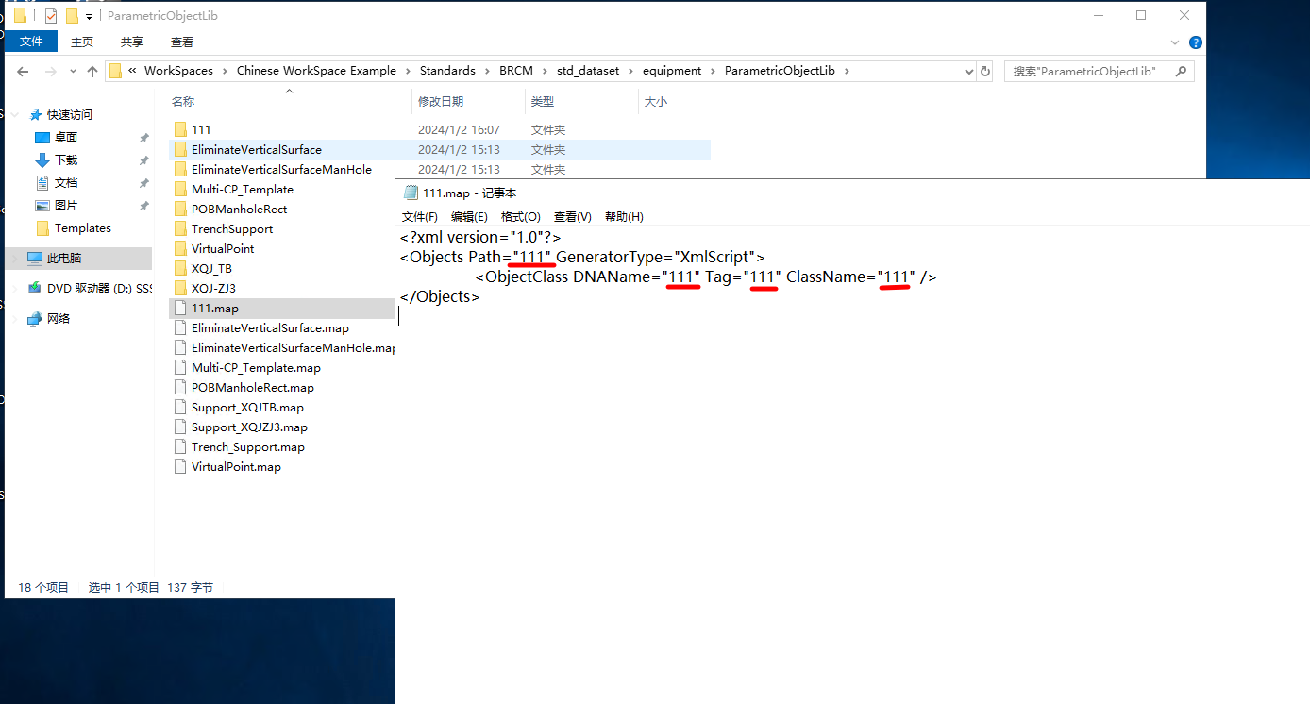The height and width of the screenshot is (704, 1310).
Task: Open the recent locations dropdown arrow
Action: tap(73, 72)
